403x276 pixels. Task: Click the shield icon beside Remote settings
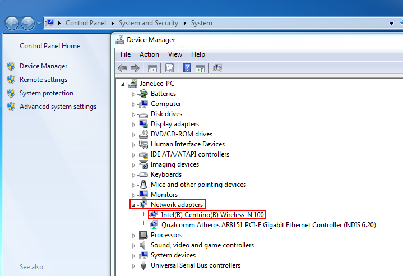(x=11, y=80)
